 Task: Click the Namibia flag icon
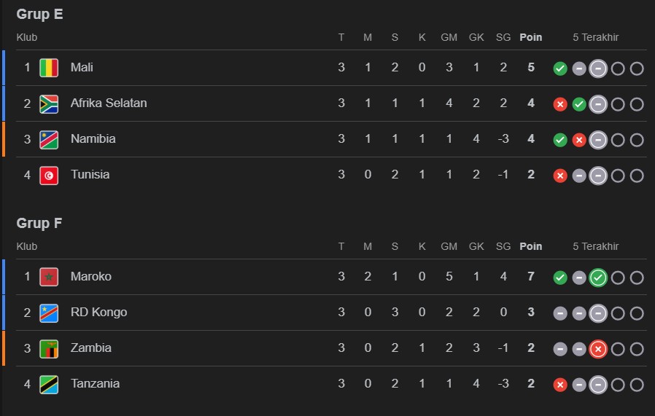click(49, 139)
